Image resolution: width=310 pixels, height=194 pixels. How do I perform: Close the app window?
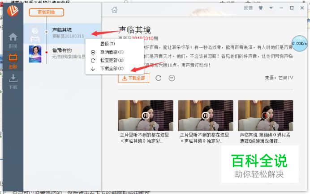tap(302, 8)
